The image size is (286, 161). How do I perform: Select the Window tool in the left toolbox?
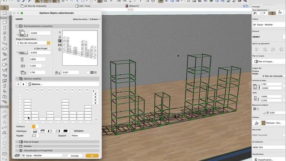[4, 33]
